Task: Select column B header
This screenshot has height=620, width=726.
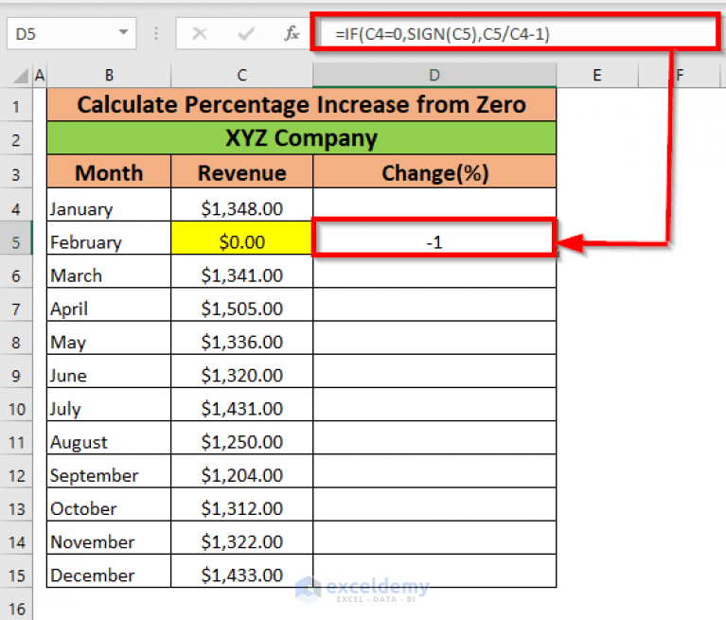Action: (x=109, y=75)
